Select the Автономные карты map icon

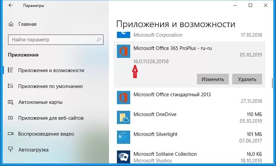(11, 102)
